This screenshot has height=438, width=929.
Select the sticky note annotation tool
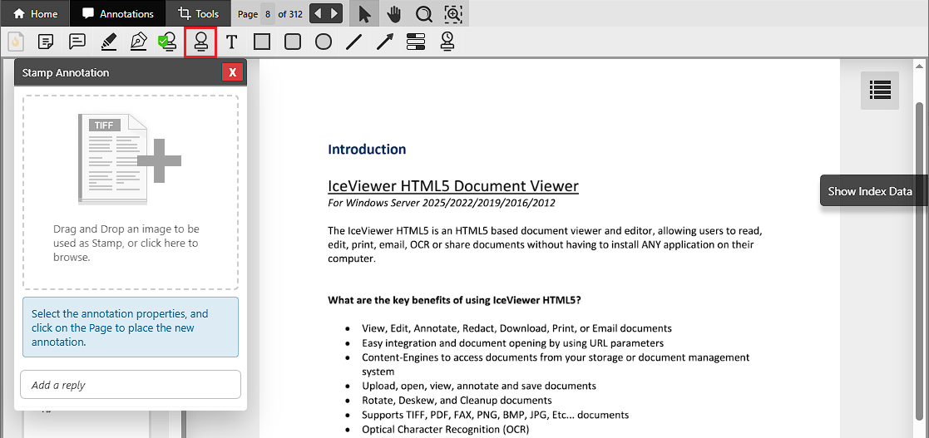coord(47,42)
